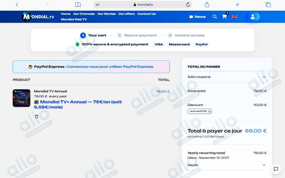The width and height of the screenshot is (285, 178).
Task: Click the Mondial TV Annual product name
Action: pos(50,91)
